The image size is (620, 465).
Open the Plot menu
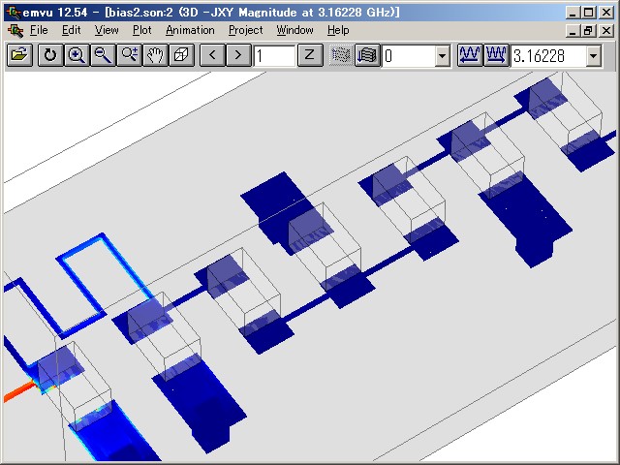pyautogui.click(x=142, y=30)
